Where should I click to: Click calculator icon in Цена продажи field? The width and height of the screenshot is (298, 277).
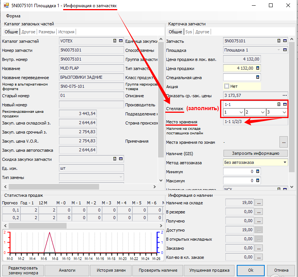tap(258, 68)
